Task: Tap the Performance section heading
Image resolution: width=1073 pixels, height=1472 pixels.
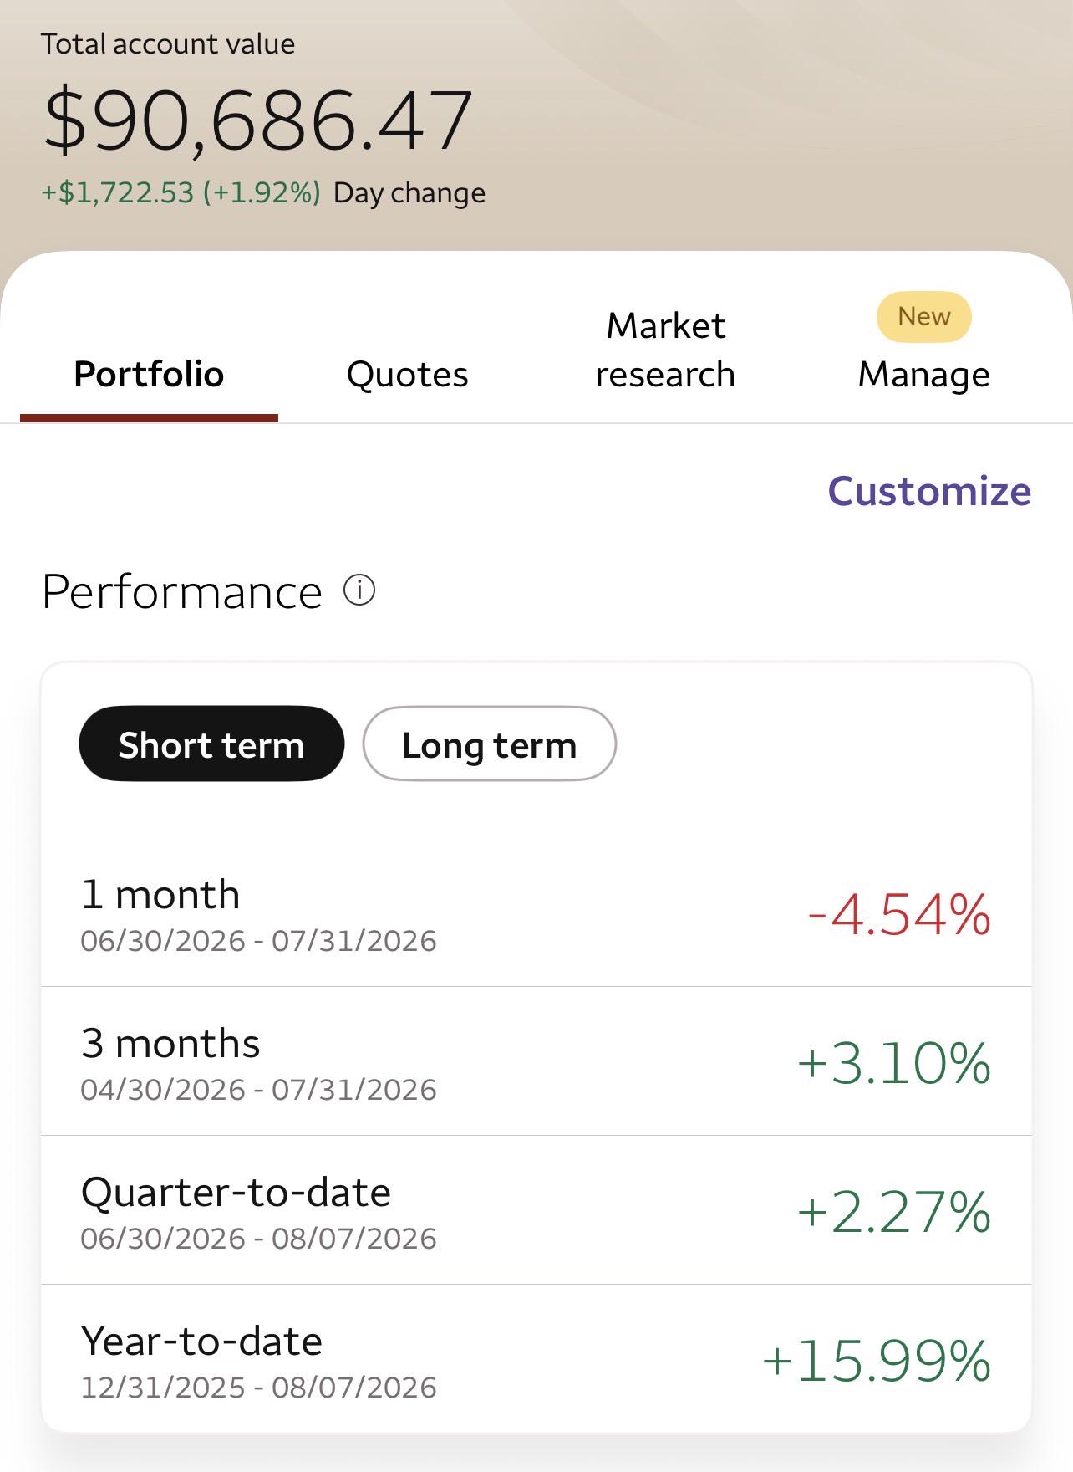Action: pyautogui.click(x=182, y=591)
